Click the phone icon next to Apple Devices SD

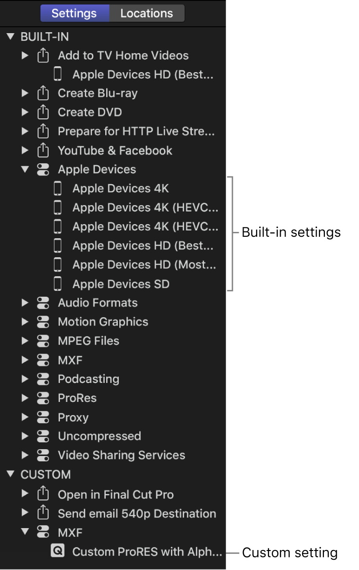pos(58,284)
